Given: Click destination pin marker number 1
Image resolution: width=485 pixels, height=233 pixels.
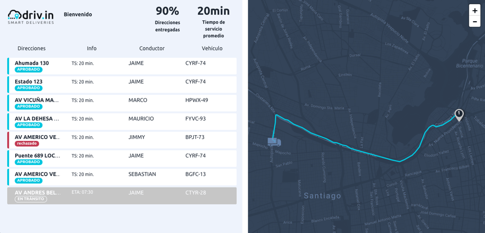Looking at the screenshot, I should [x=458, y=115].
